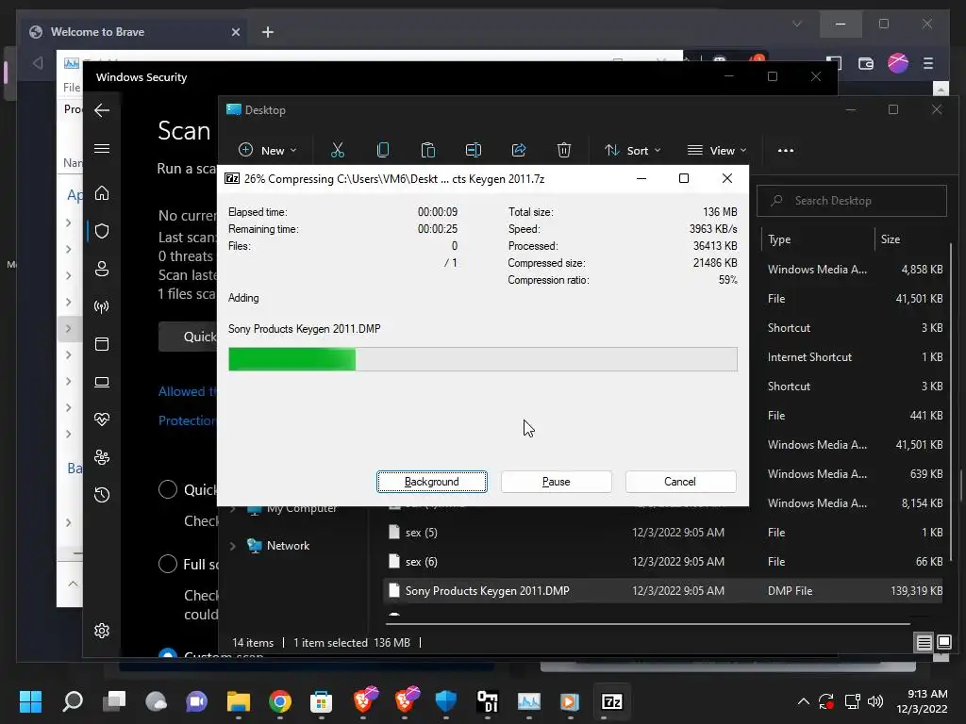Go back in Windows Security
This screenshot has width=966, height=724.
(102, 110)
